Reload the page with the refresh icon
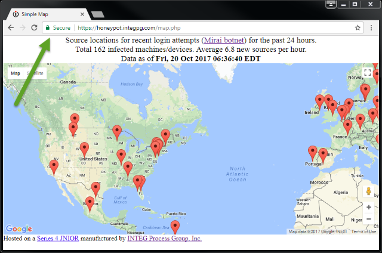This screenshot has width=382, height=253. (x=35, y=27)
